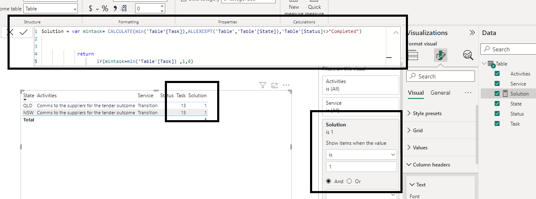Viewport: 536px width, 199px height.
Task: Sort by the Service column header
Action: point(146,96)
